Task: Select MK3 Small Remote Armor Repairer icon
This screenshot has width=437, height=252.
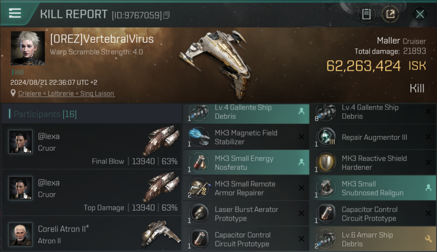Action: 199,188
